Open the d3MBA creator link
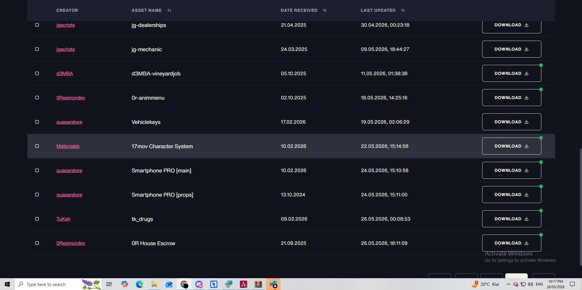The width and height of the screenshot is (582, 290). coord(65,74)
